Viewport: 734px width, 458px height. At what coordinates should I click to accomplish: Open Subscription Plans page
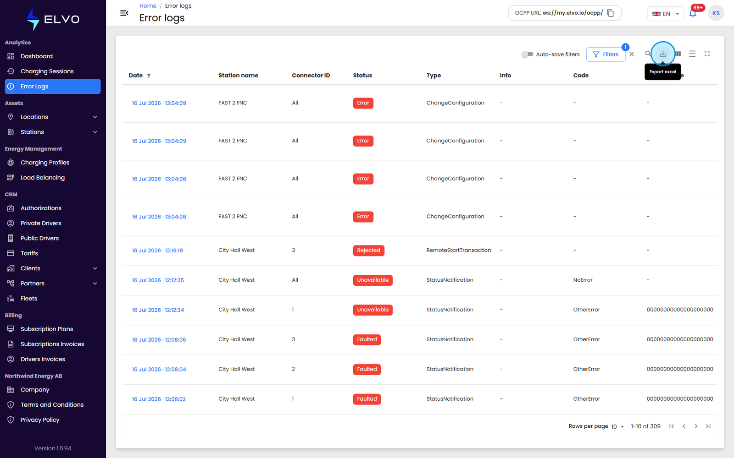[53, 329]
